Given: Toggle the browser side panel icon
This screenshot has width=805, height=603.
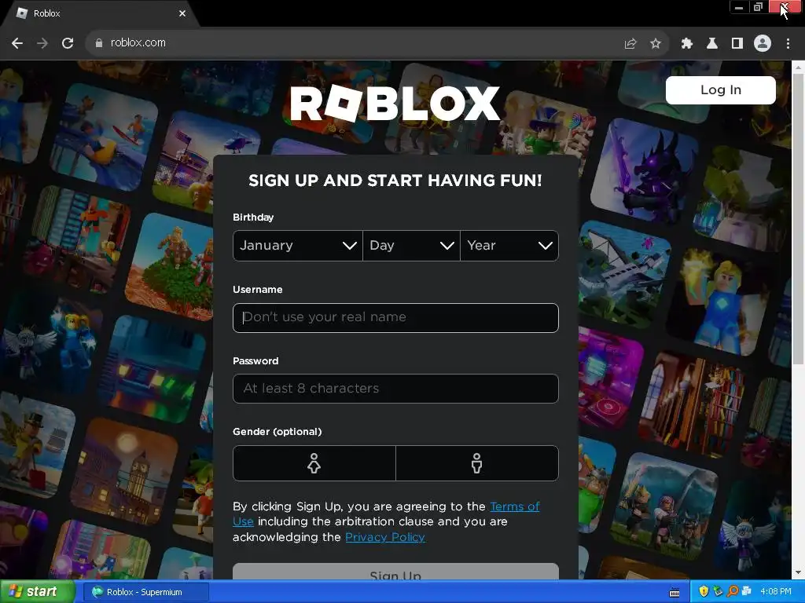Looking at the screenshot, I should coord(737,44).
